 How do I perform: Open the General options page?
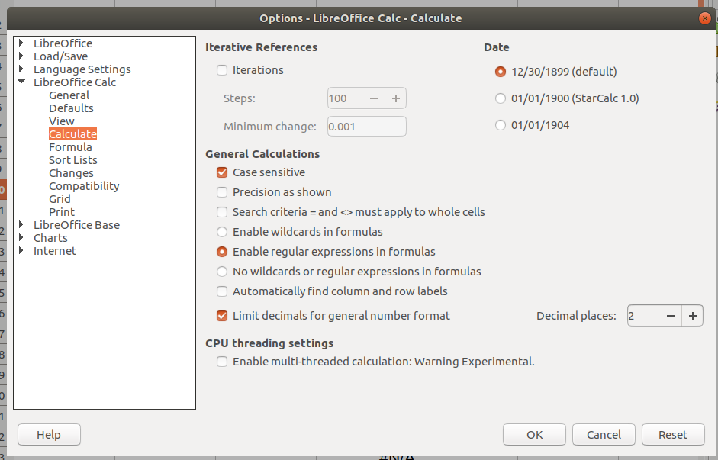coord(69,95)
